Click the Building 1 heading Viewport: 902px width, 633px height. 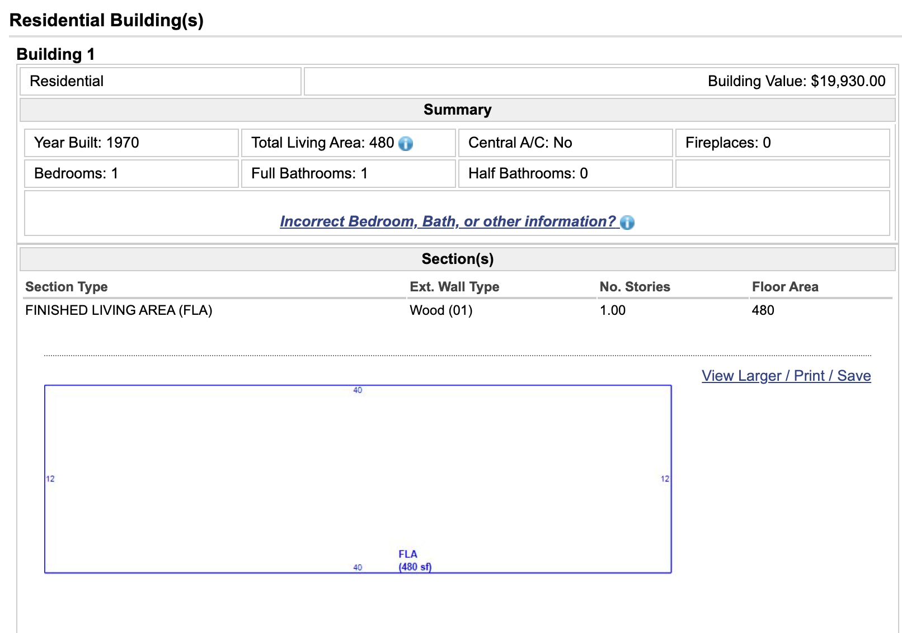coord(55,54)
